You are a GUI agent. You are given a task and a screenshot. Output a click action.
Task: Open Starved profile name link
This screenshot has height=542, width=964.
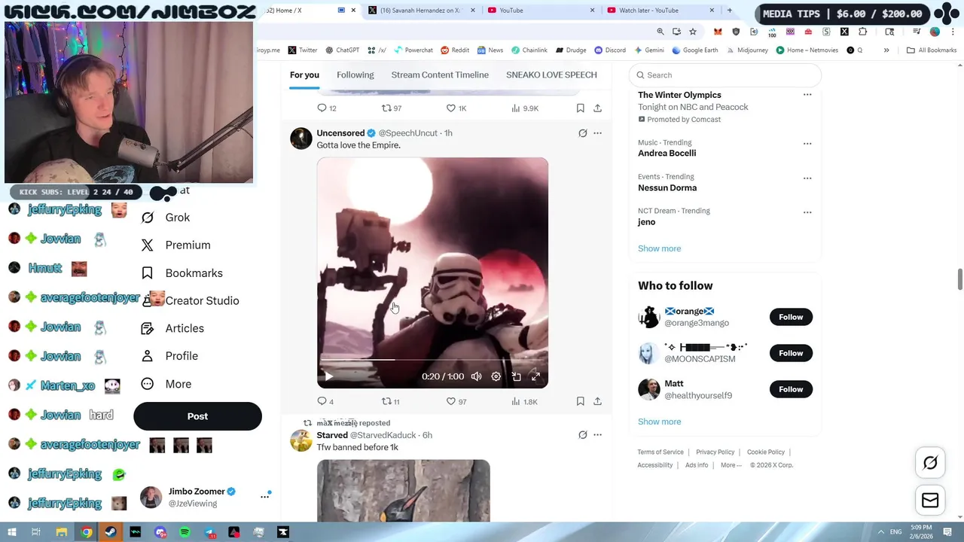tap(332, 435)
